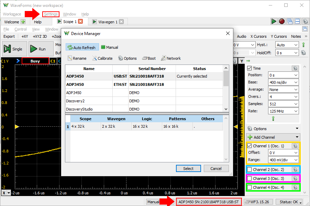Enable Channel 4 (Osc. 4) checkbox

coord(250,187)
